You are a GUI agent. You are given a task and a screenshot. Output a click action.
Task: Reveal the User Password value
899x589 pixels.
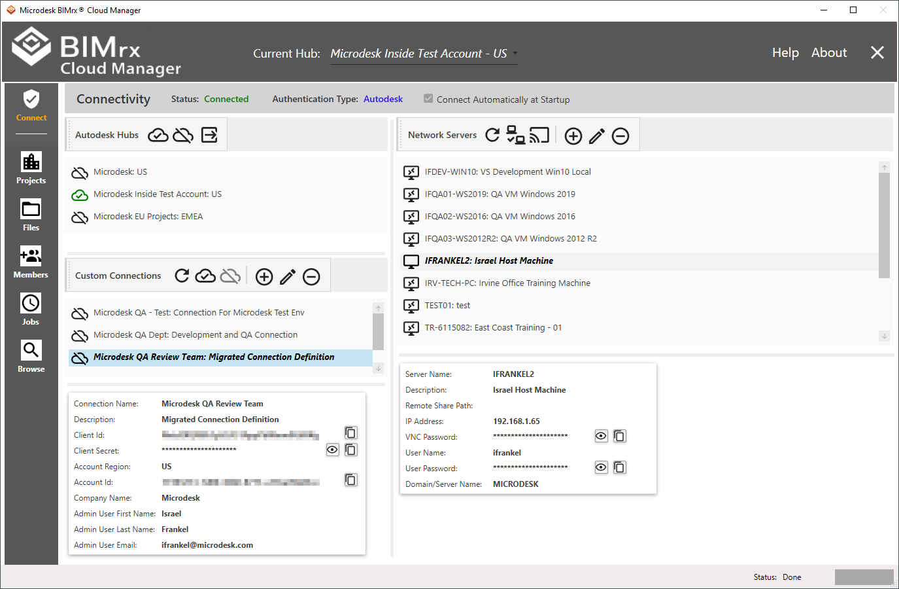[602, 467]
